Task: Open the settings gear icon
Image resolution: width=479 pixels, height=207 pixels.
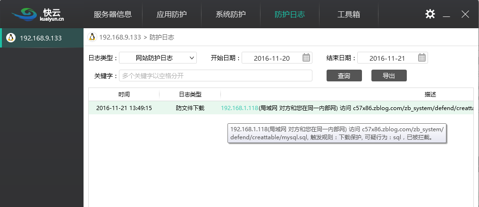Action: point(430,14)
